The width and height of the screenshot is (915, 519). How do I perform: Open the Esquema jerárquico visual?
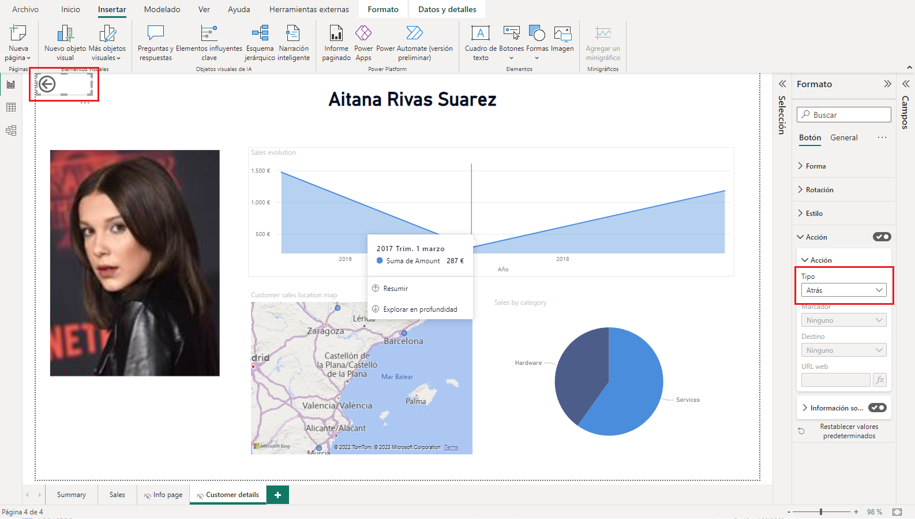tap(260, 33)
